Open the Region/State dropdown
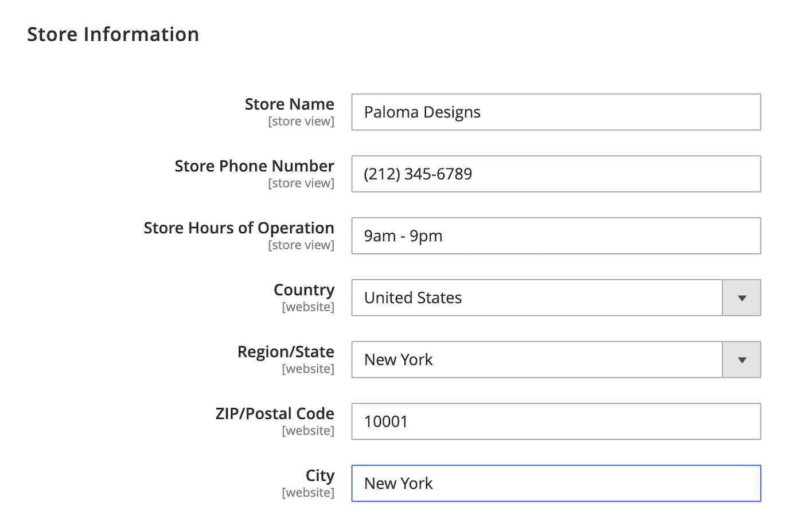This screenshot has width=803, height=521. pyautogui.click(x=536, y=359)
